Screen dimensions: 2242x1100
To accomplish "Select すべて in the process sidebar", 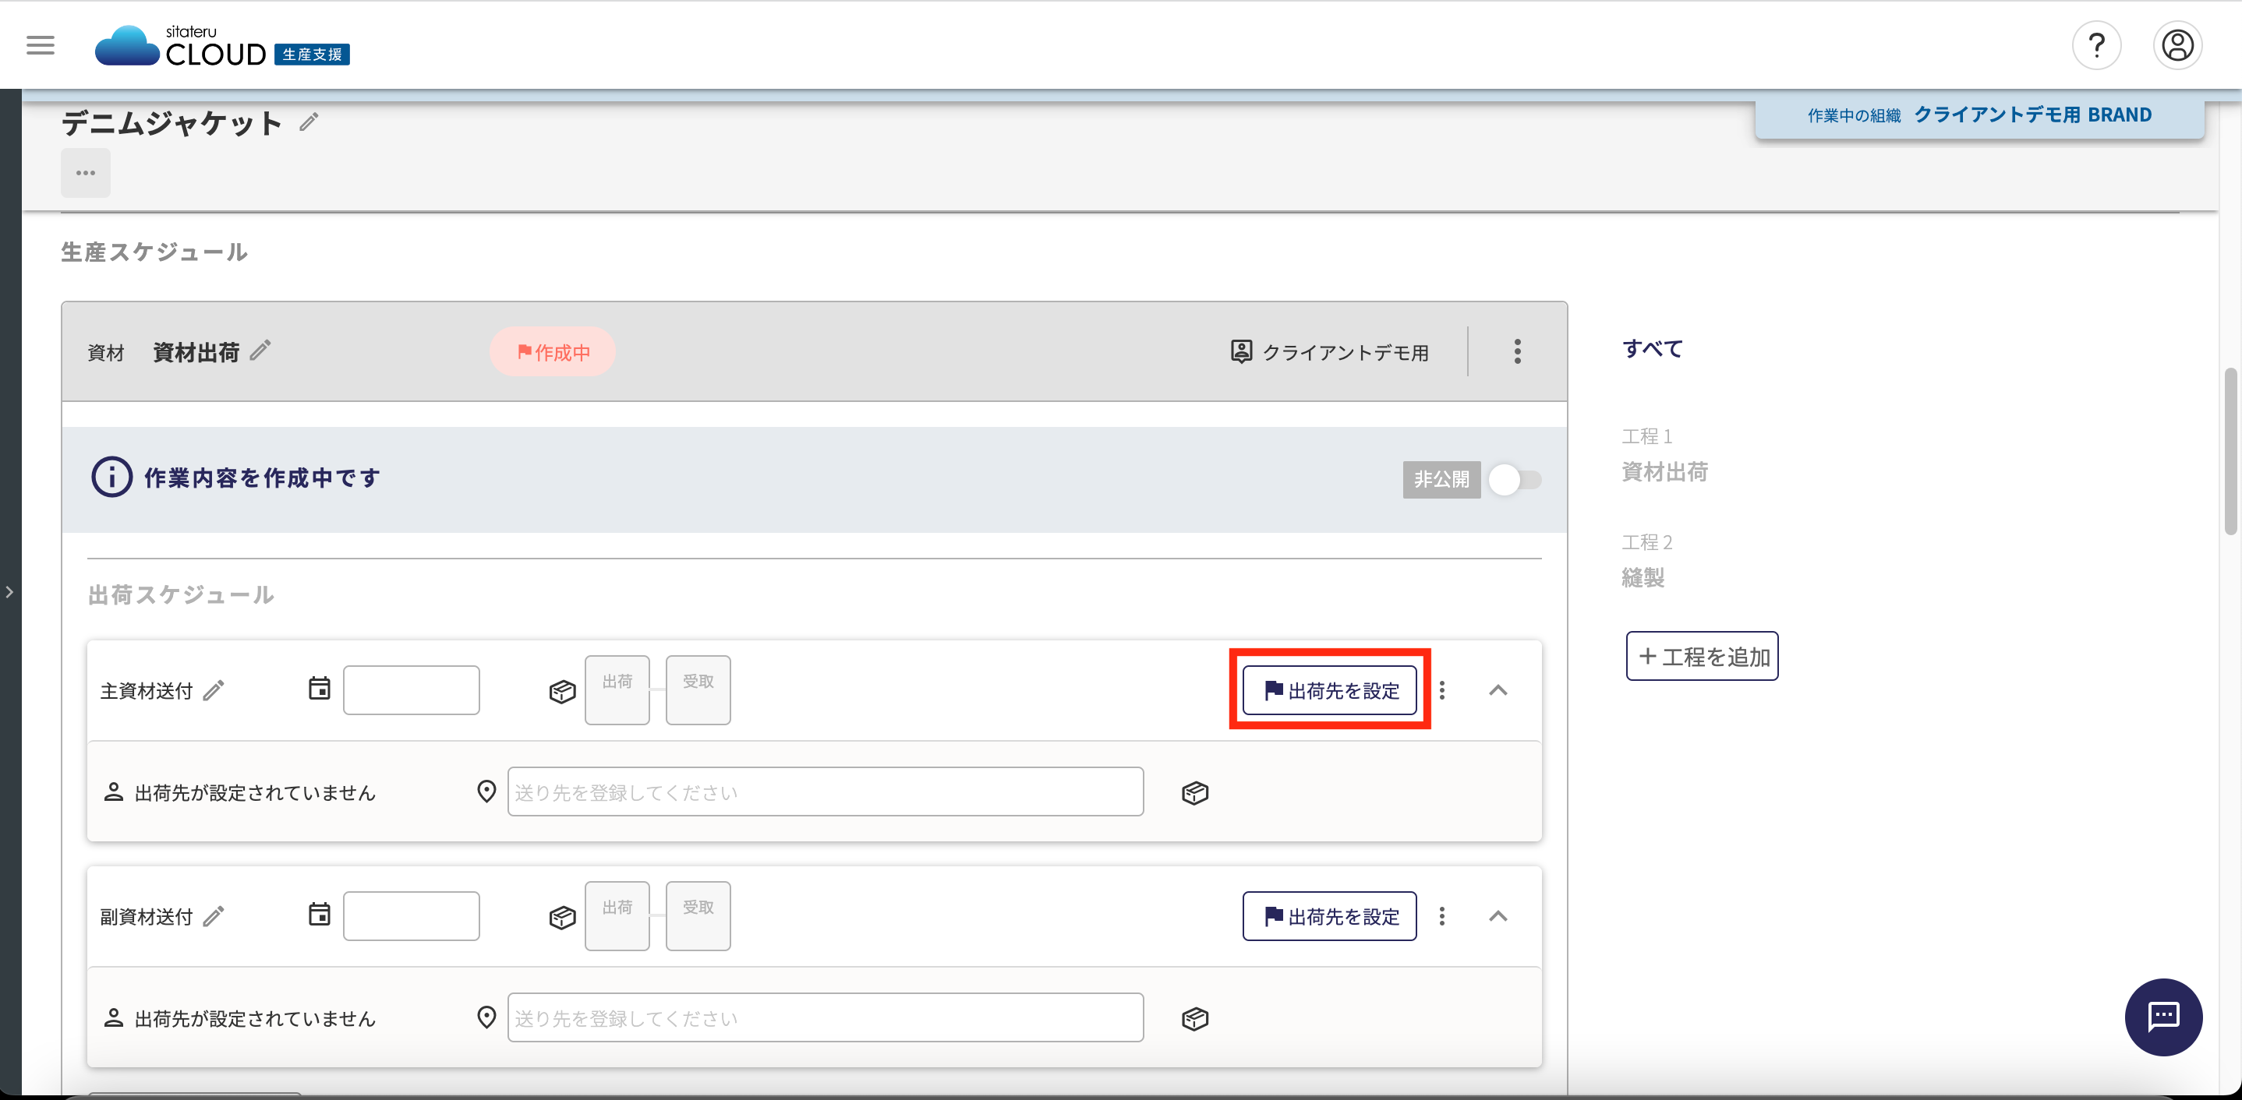I will (x=1653, y=349).
